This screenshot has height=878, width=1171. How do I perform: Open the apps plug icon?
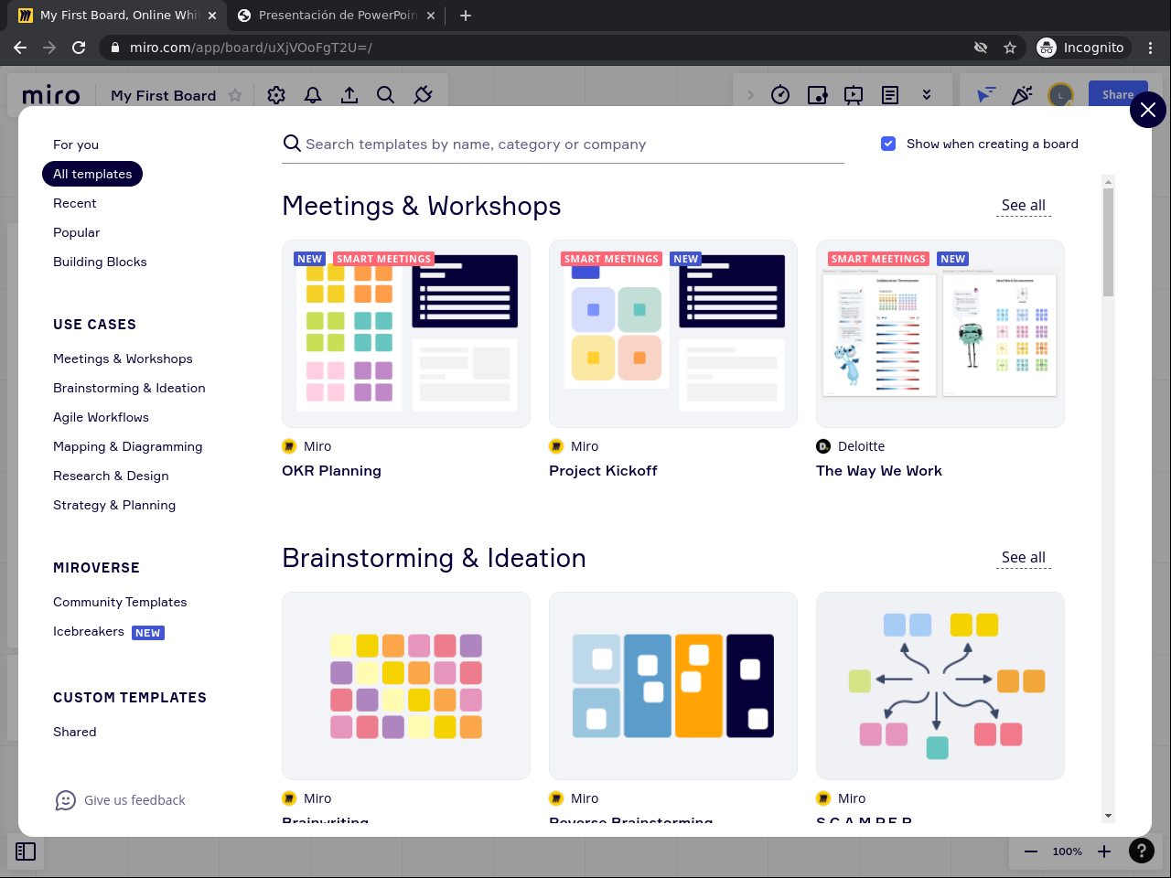tap(423, 95)
